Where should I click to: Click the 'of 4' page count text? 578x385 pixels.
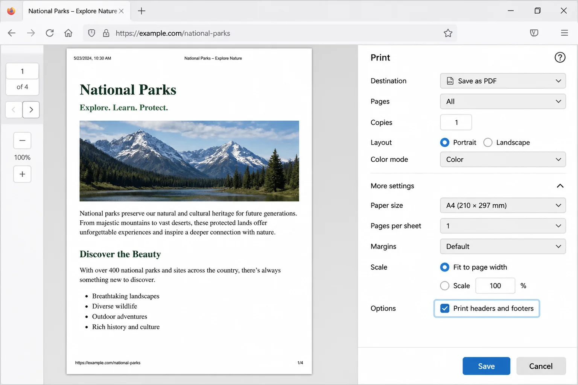click(22, 87)
